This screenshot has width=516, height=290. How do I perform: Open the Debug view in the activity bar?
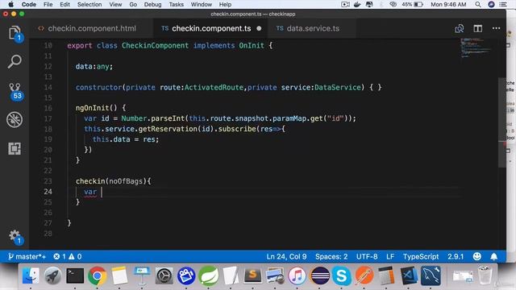point(15,119)
